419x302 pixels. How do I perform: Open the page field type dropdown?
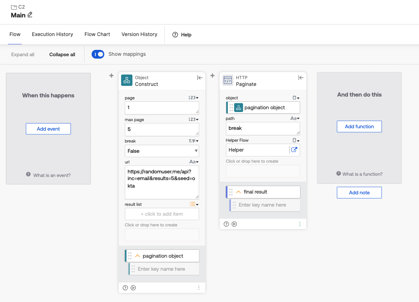tap(193, 98)
